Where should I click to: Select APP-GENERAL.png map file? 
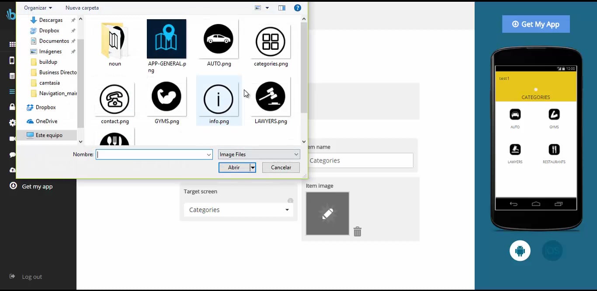click(167, 46)
